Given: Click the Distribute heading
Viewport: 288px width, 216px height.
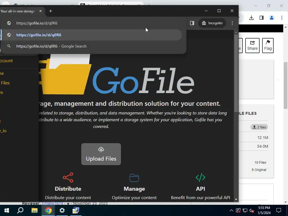Looking at the screenshot, I should point(68,189).
